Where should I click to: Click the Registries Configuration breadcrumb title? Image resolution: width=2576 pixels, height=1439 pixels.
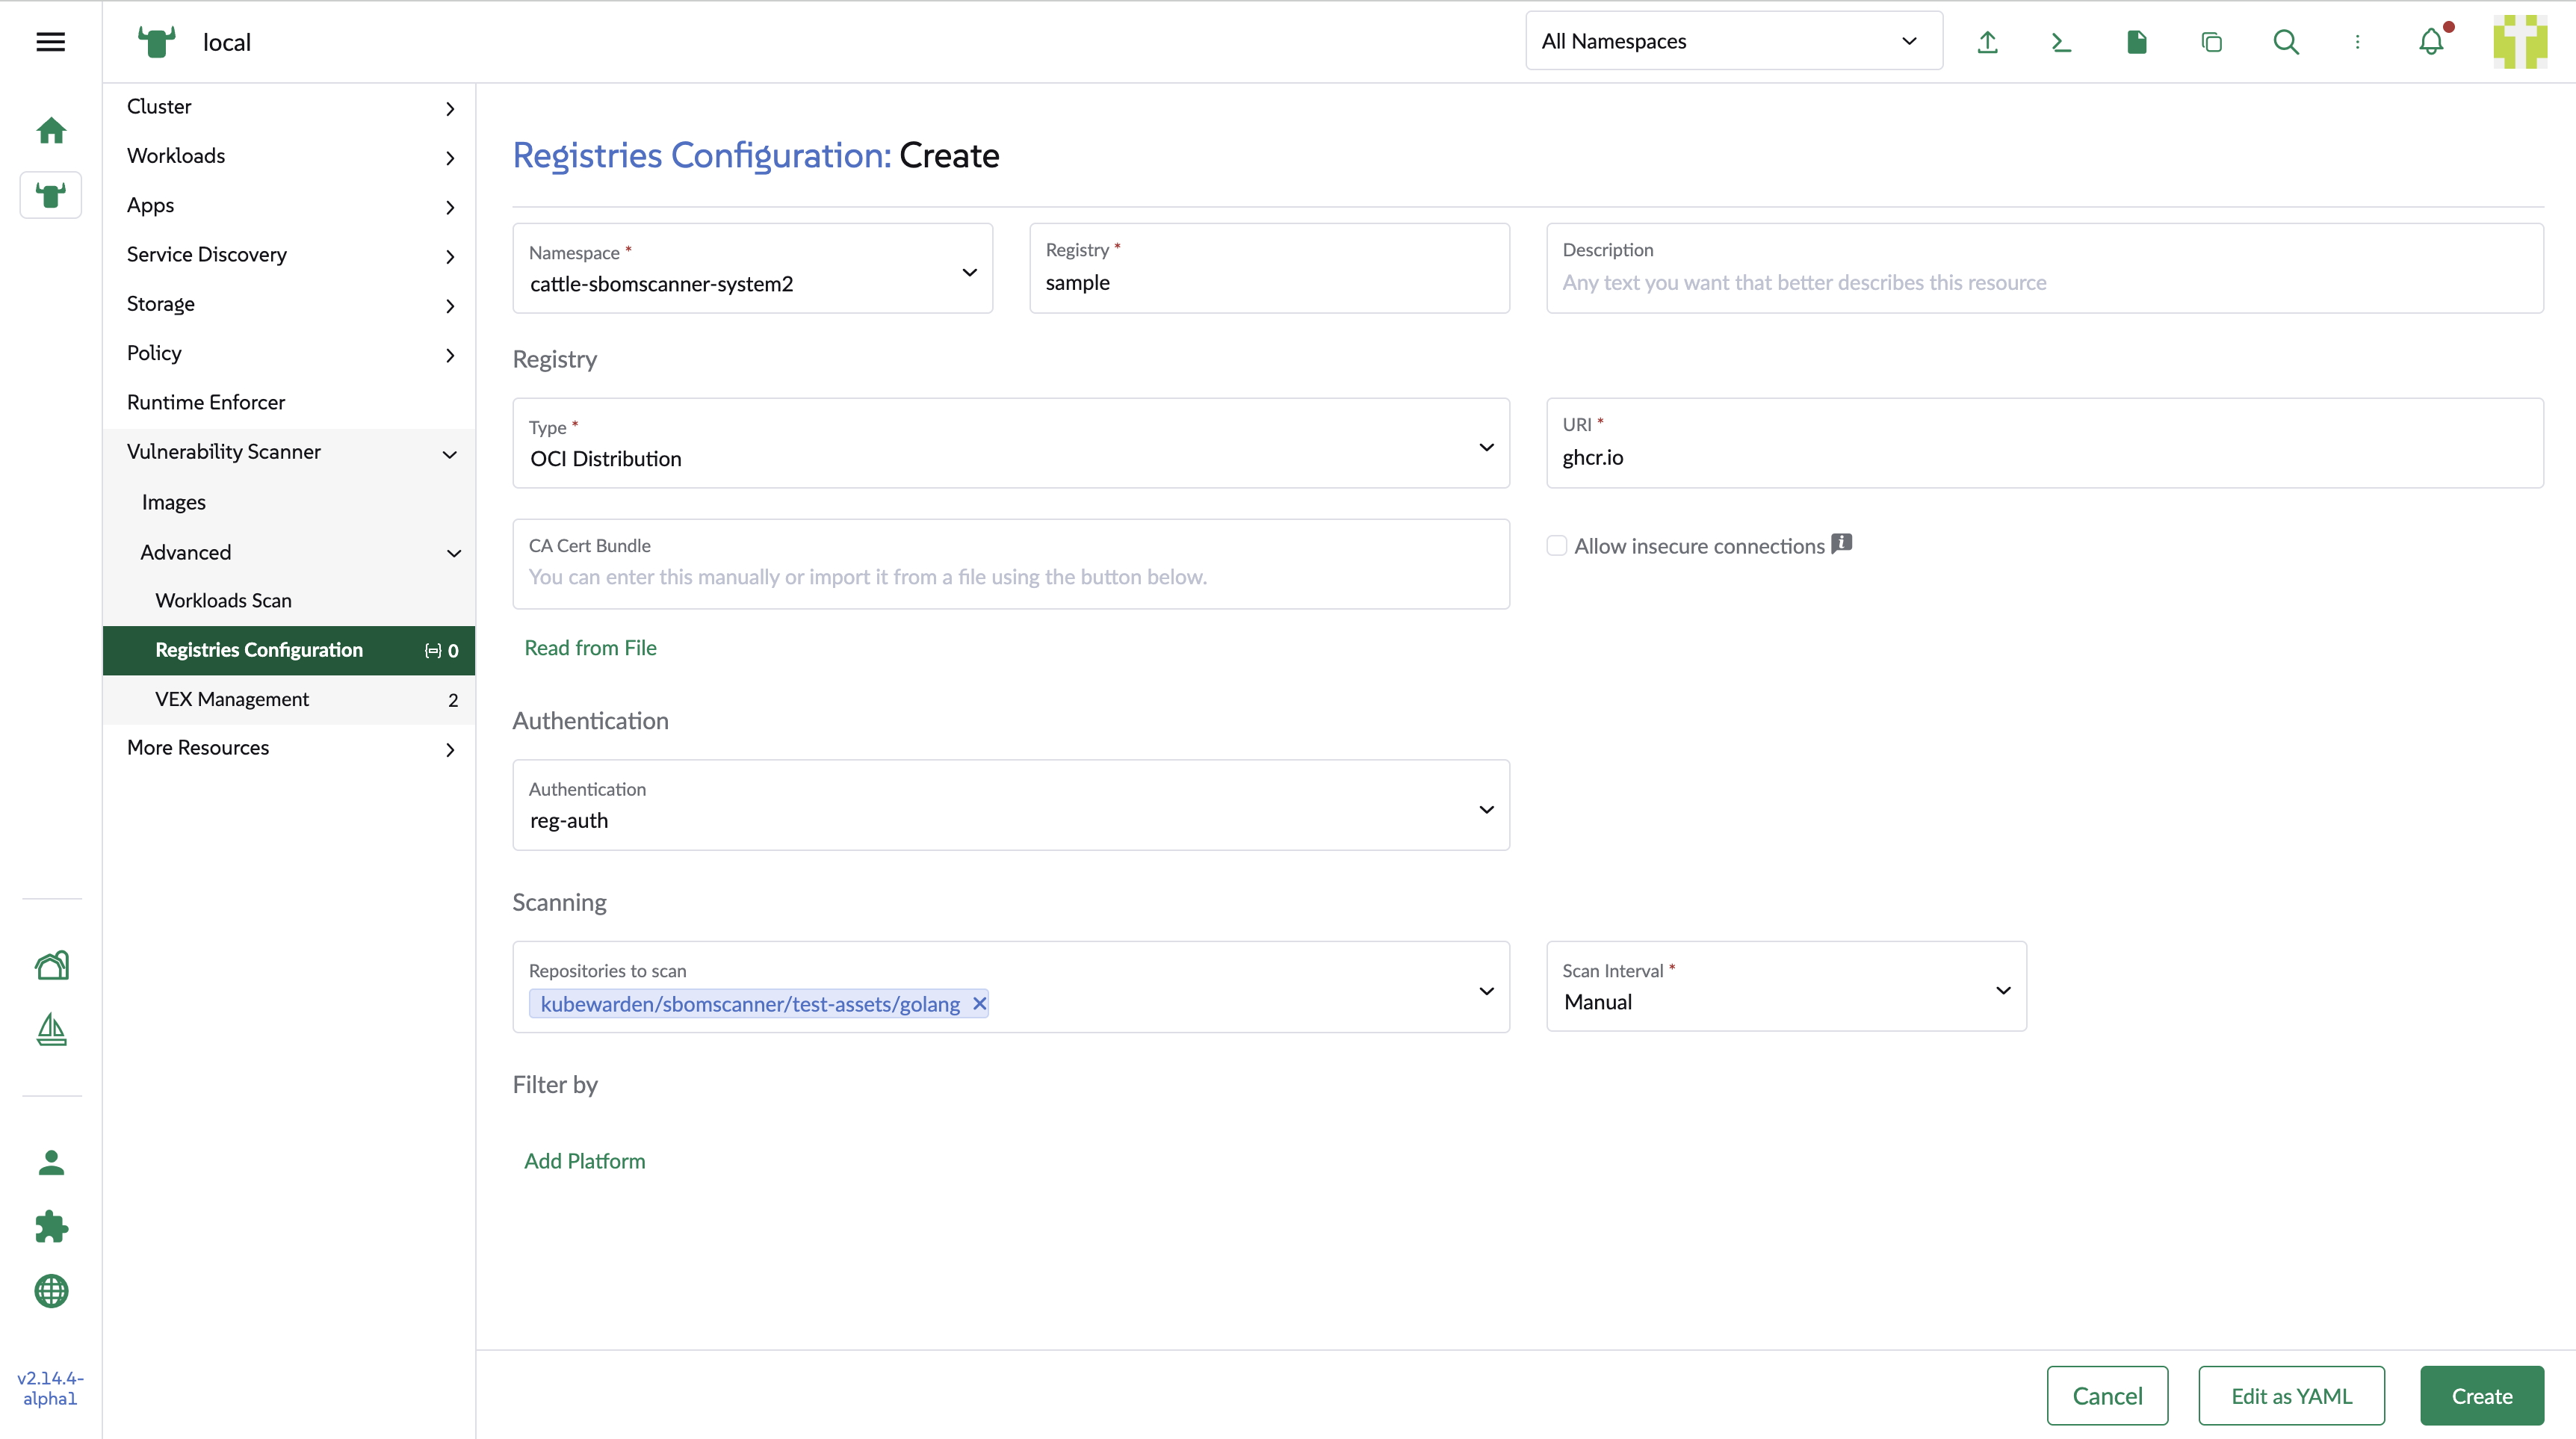pos(701,156)
